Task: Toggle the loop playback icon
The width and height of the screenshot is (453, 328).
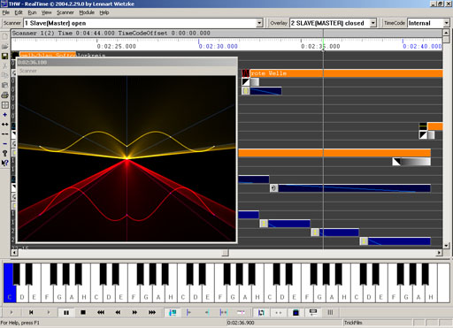Action: (x=261, y=312)
